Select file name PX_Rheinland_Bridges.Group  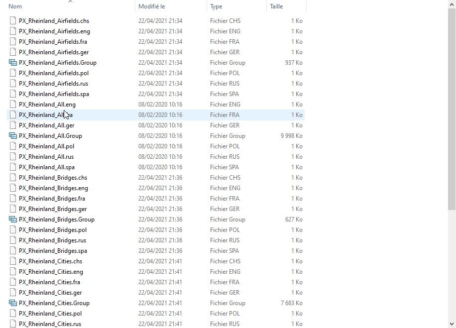(57, 219)
